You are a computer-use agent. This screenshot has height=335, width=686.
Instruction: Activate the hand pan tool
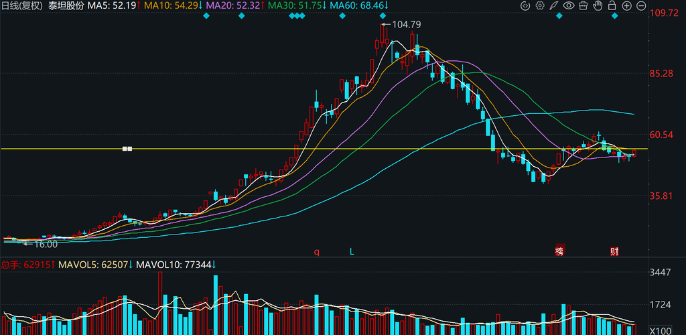point(598,5)
